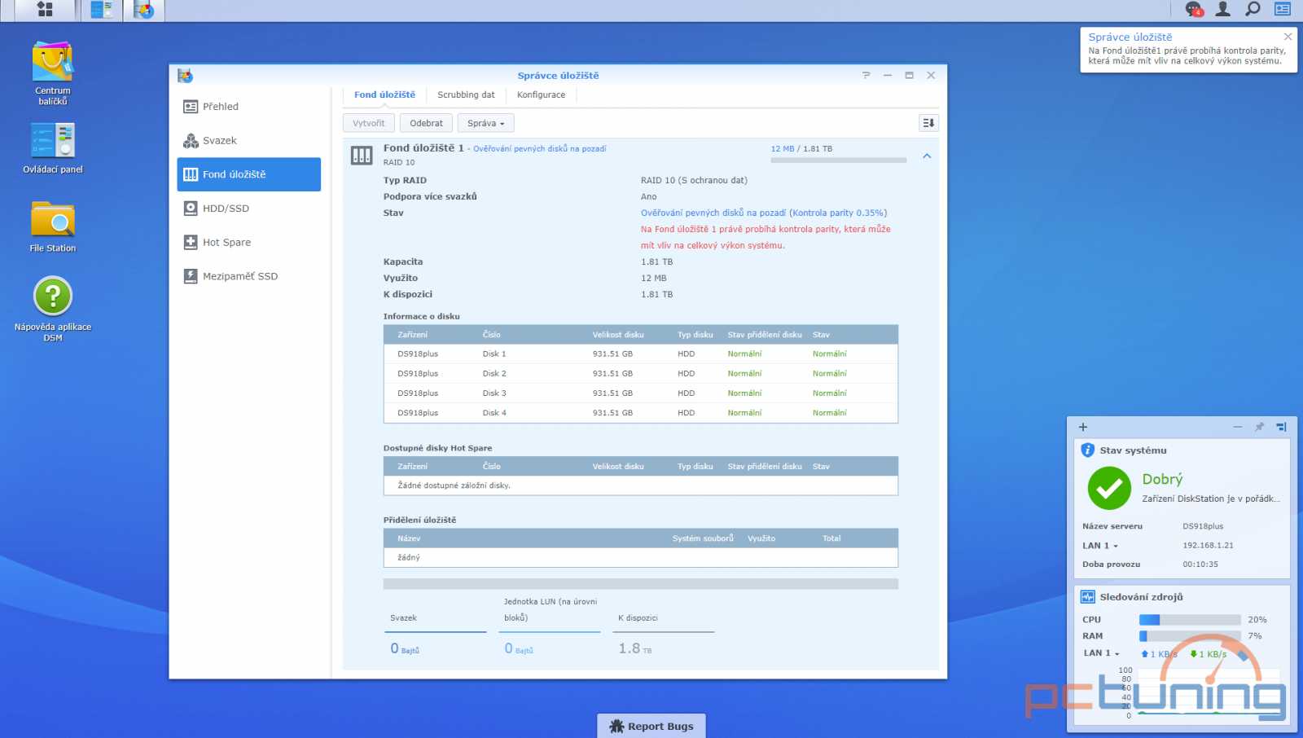
Task: Select Fond úložiště in sidebar
Action: click(x=249, y=174)
